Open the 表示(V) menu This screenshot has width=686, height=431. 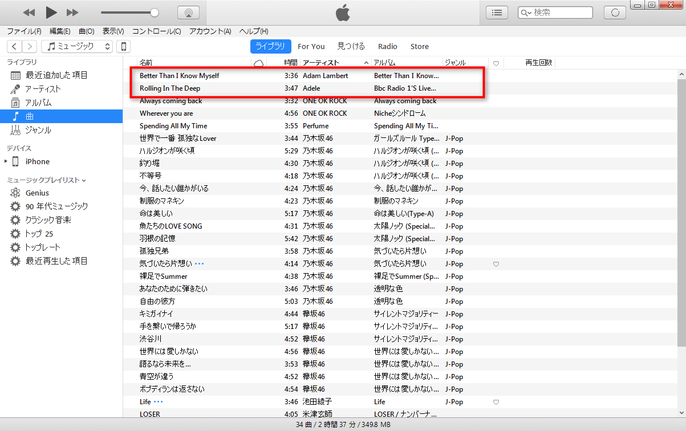113,31
